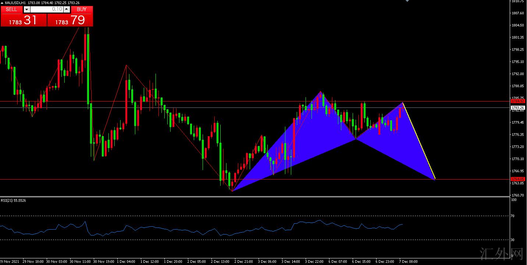Click the 3 Dec 14:00 time label
This screenshot has height=265, width=527.
[292, 262]
